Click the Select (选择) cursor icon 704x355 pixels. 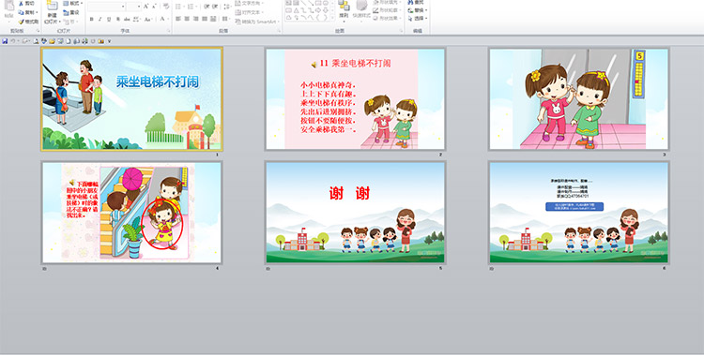tap(410, 19)
